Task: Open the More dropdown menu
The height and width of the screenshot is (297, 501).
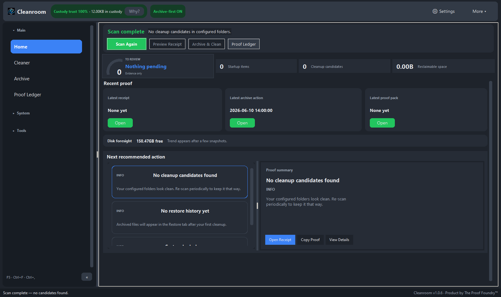Action: point(479,11)
